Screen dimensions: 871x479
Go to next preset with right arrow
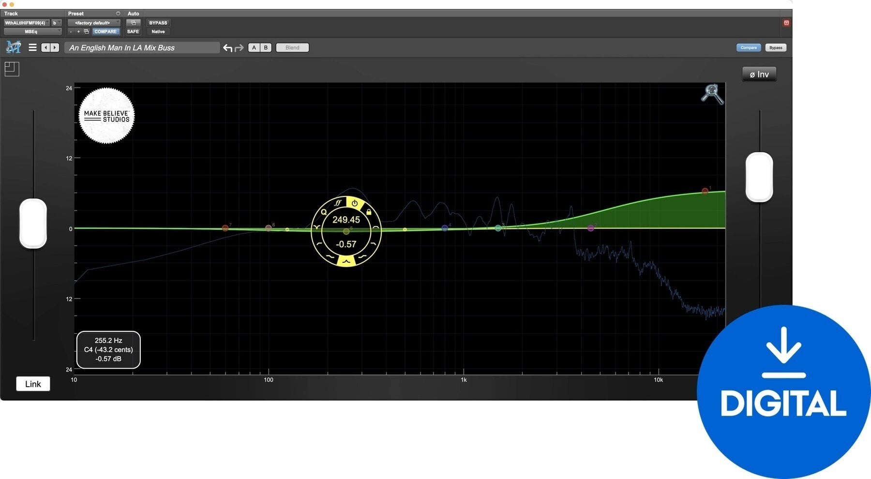(x=55, y=47)
